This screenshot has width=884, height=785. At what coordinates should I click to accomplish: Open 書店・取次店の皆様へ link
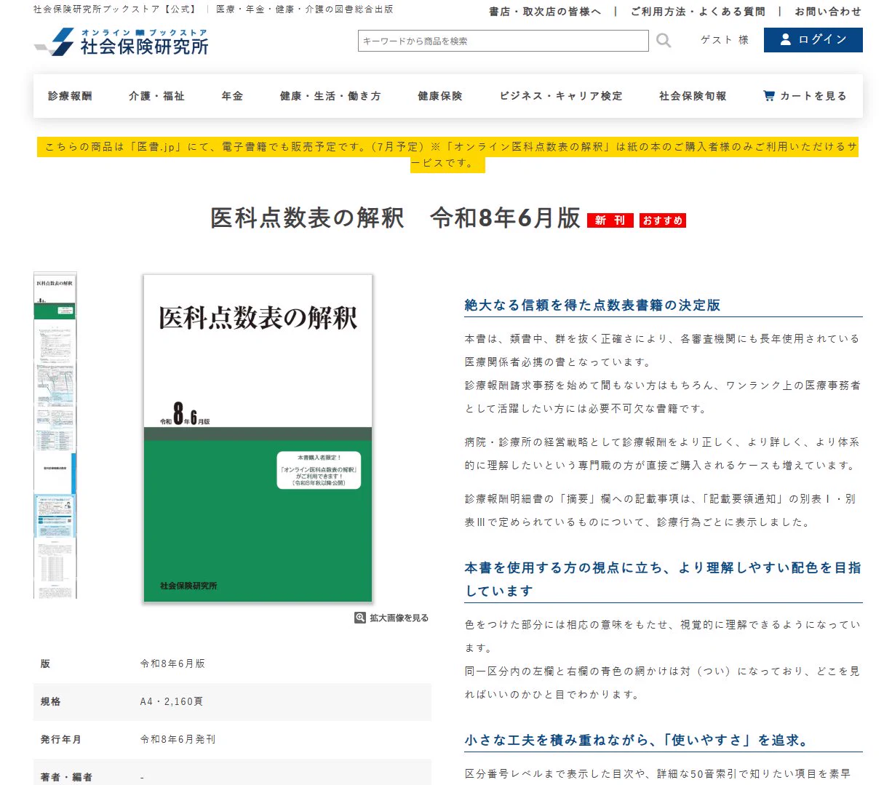[545, 12]
